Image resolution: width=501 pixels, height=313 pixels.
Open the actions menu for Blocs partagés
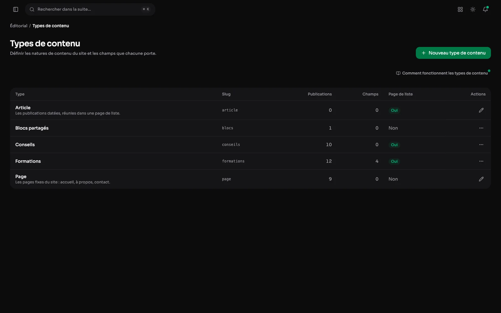481,128
